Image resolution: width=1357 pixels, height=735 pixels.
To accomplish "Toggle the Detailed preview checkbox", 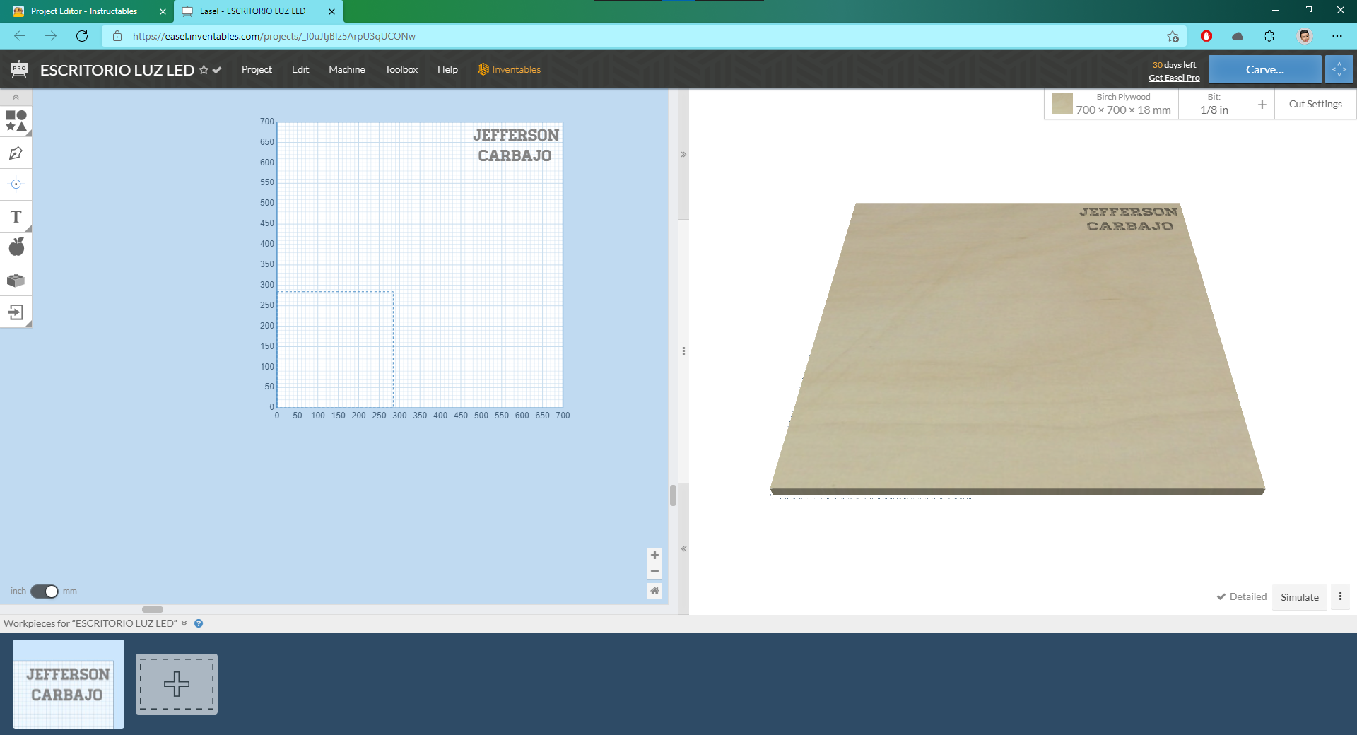I will coord(1242,597).
